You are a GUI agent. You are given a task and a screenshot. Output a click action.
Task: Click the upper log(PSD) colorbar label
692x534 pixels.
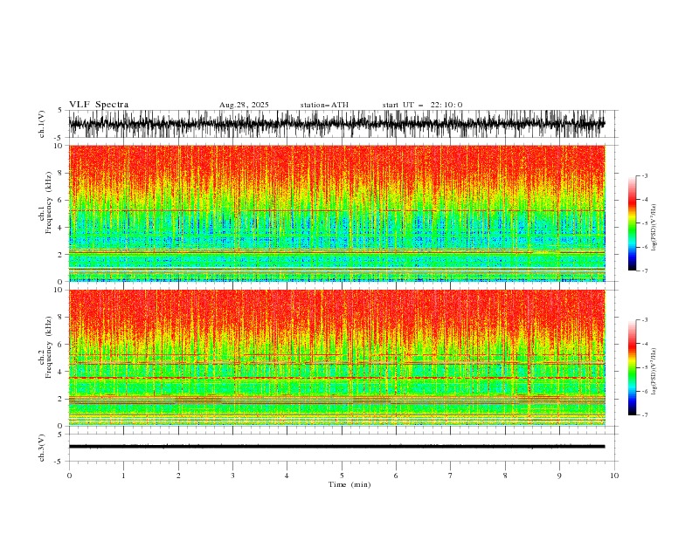pos(654,228)
